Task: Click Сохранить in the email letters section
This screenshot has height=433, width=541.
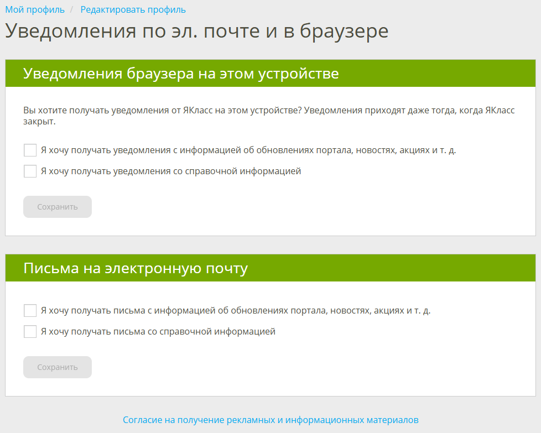Action: (58, 367)
